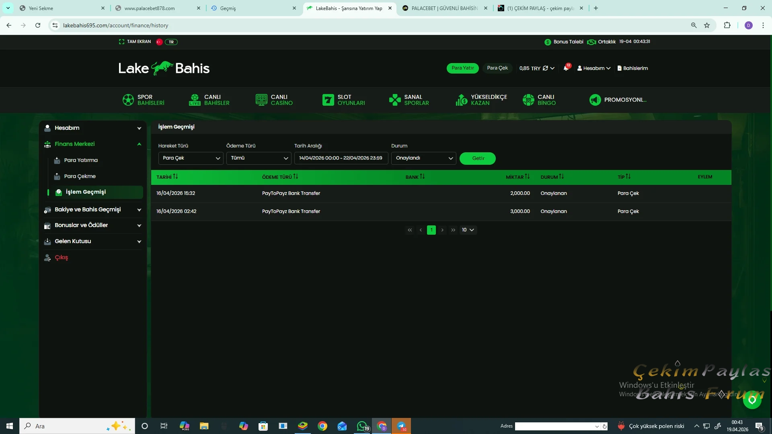Switch to the Geçmiş tab
The width and height of the screenshot is (772, 434).
(x=253, y=8)
